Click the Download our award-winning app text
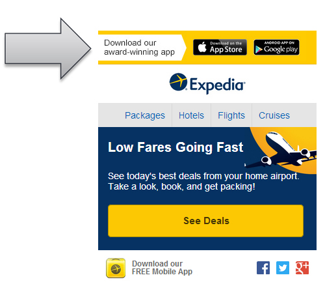The height and width of the screenshot is (301, 325). coord(139,48)
